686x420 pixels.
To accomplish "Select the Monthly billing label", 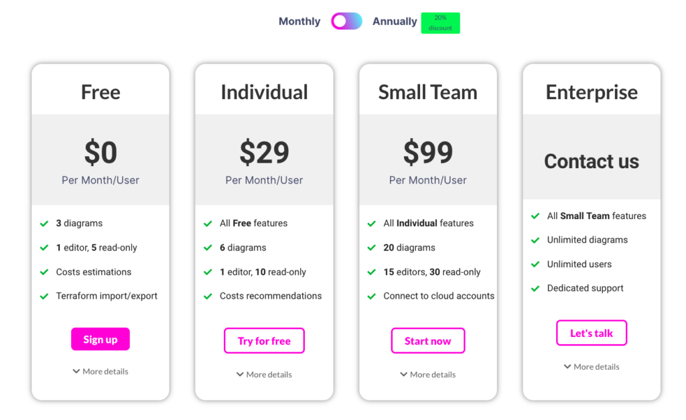I will point(299,21).
